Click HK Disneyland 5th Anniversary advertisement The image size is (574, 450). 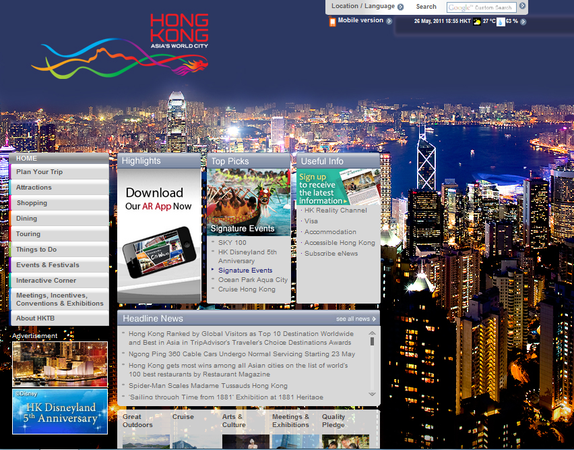60,412
